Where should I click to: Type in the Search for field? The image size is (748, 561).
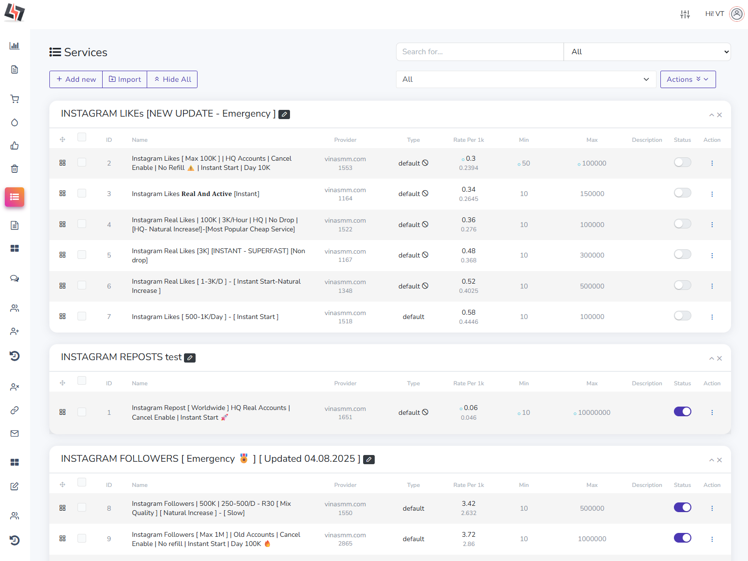click(479, 52)
